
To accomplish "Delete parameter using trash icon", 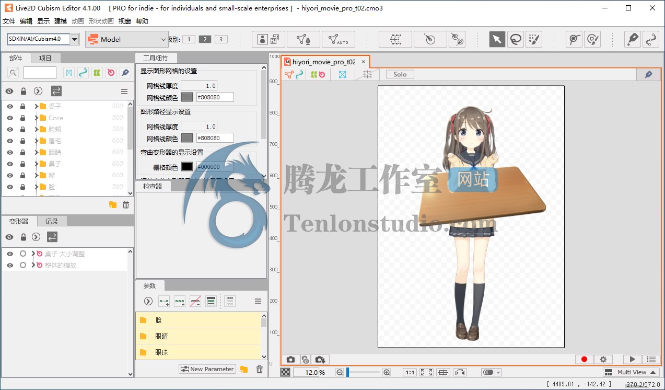I will coord(260,369).
